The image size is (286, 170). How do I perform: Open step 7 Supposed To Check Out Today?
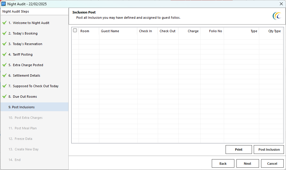pos(35,86)
